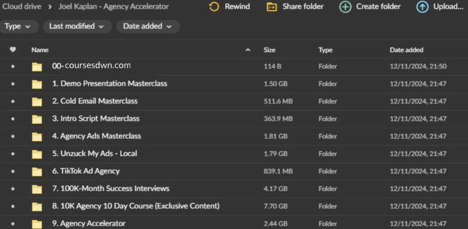Click the Rewind button label
The width and height of the screenshot is (468, 229).
(237, 6)
